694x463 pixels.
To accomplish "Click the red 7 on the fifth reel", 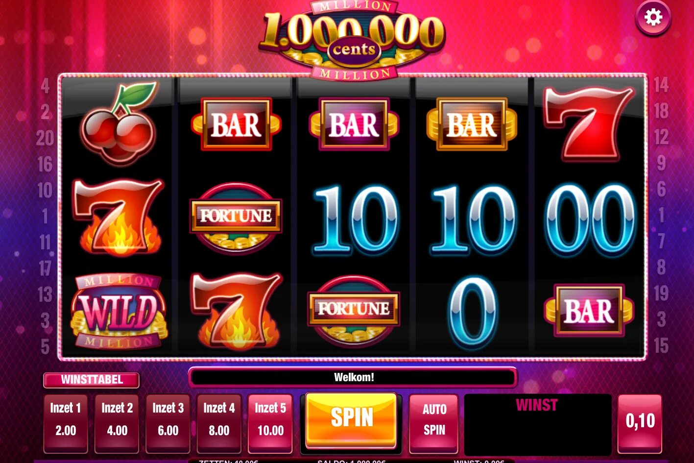I will [x=589, y=123].
